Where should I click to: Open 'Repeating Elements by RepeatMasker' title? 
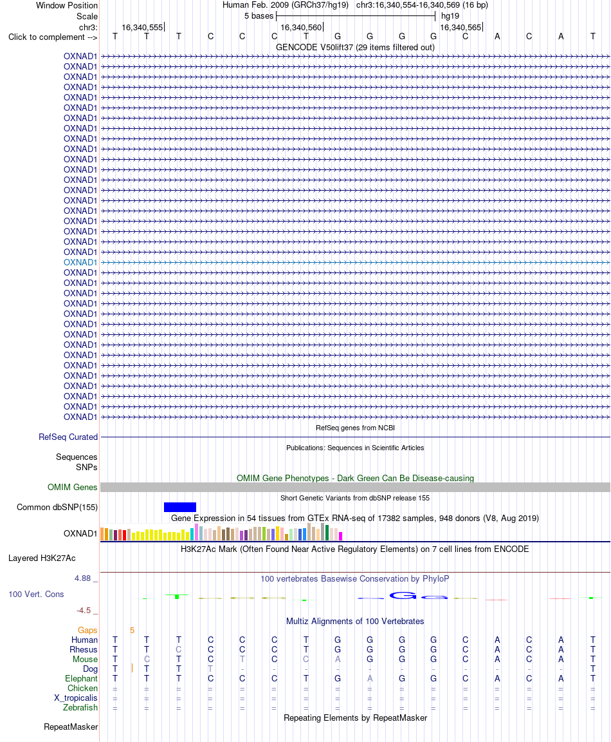355,718
